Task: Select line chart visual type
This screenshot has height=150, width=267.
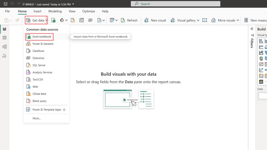Action: [x=261, y=47]
